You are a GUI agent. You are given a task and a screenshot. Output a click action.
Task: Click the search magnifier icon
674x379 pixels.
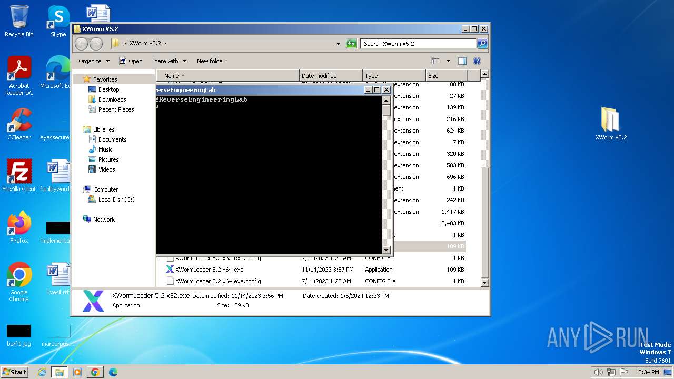pos(482,44)
